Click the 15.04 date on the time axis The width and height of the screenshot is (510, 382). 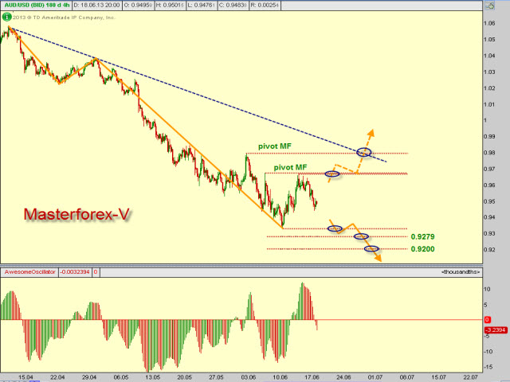coord(25,377)
